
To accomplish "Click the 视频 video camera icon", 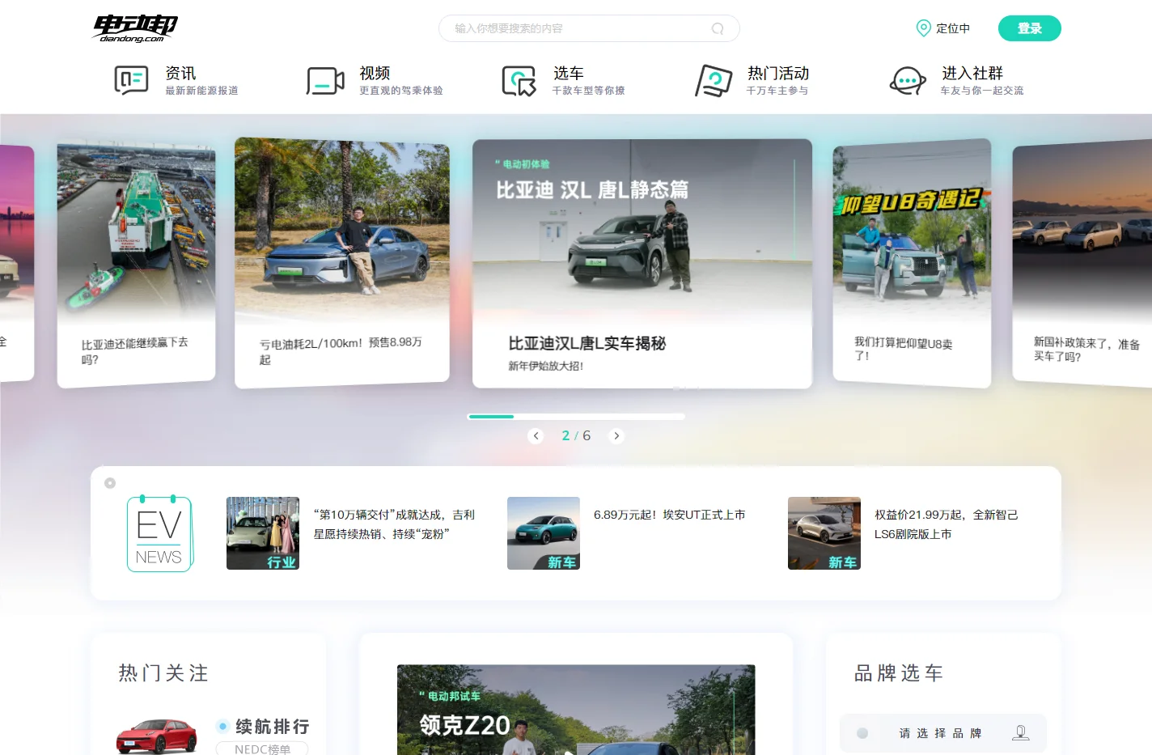I will point(325,81).
